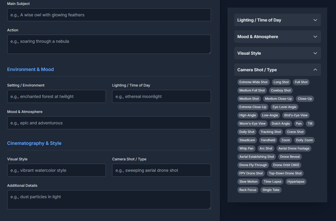Choose the Dutch Angle camera tag
This screenshot has height=221, width=336.
pyautogui.click(x=281, y=123)
